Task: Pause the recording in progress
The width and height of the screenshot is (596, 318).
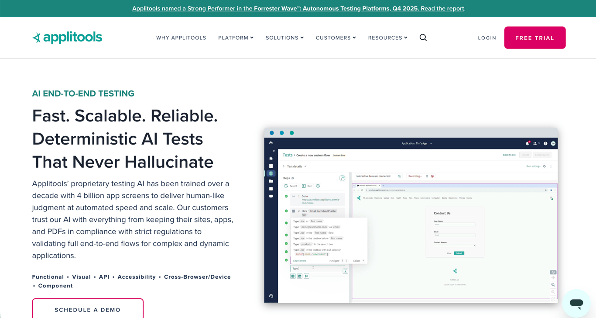Action: [426, 176]
